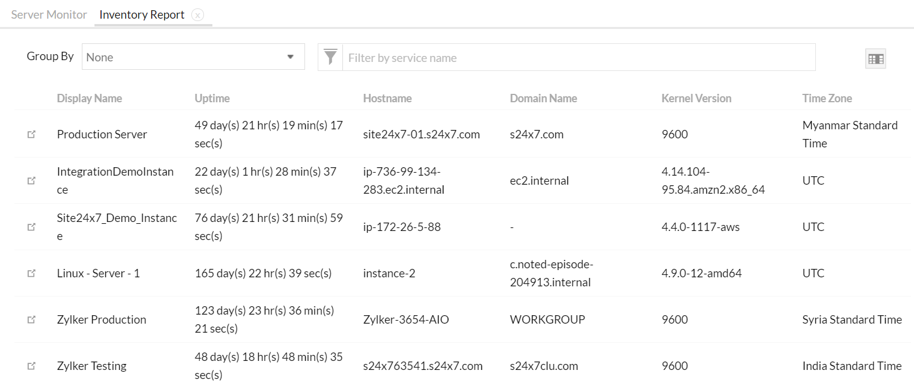
Task: Open Zylker Testing external link icon
Action: (31, 366)
